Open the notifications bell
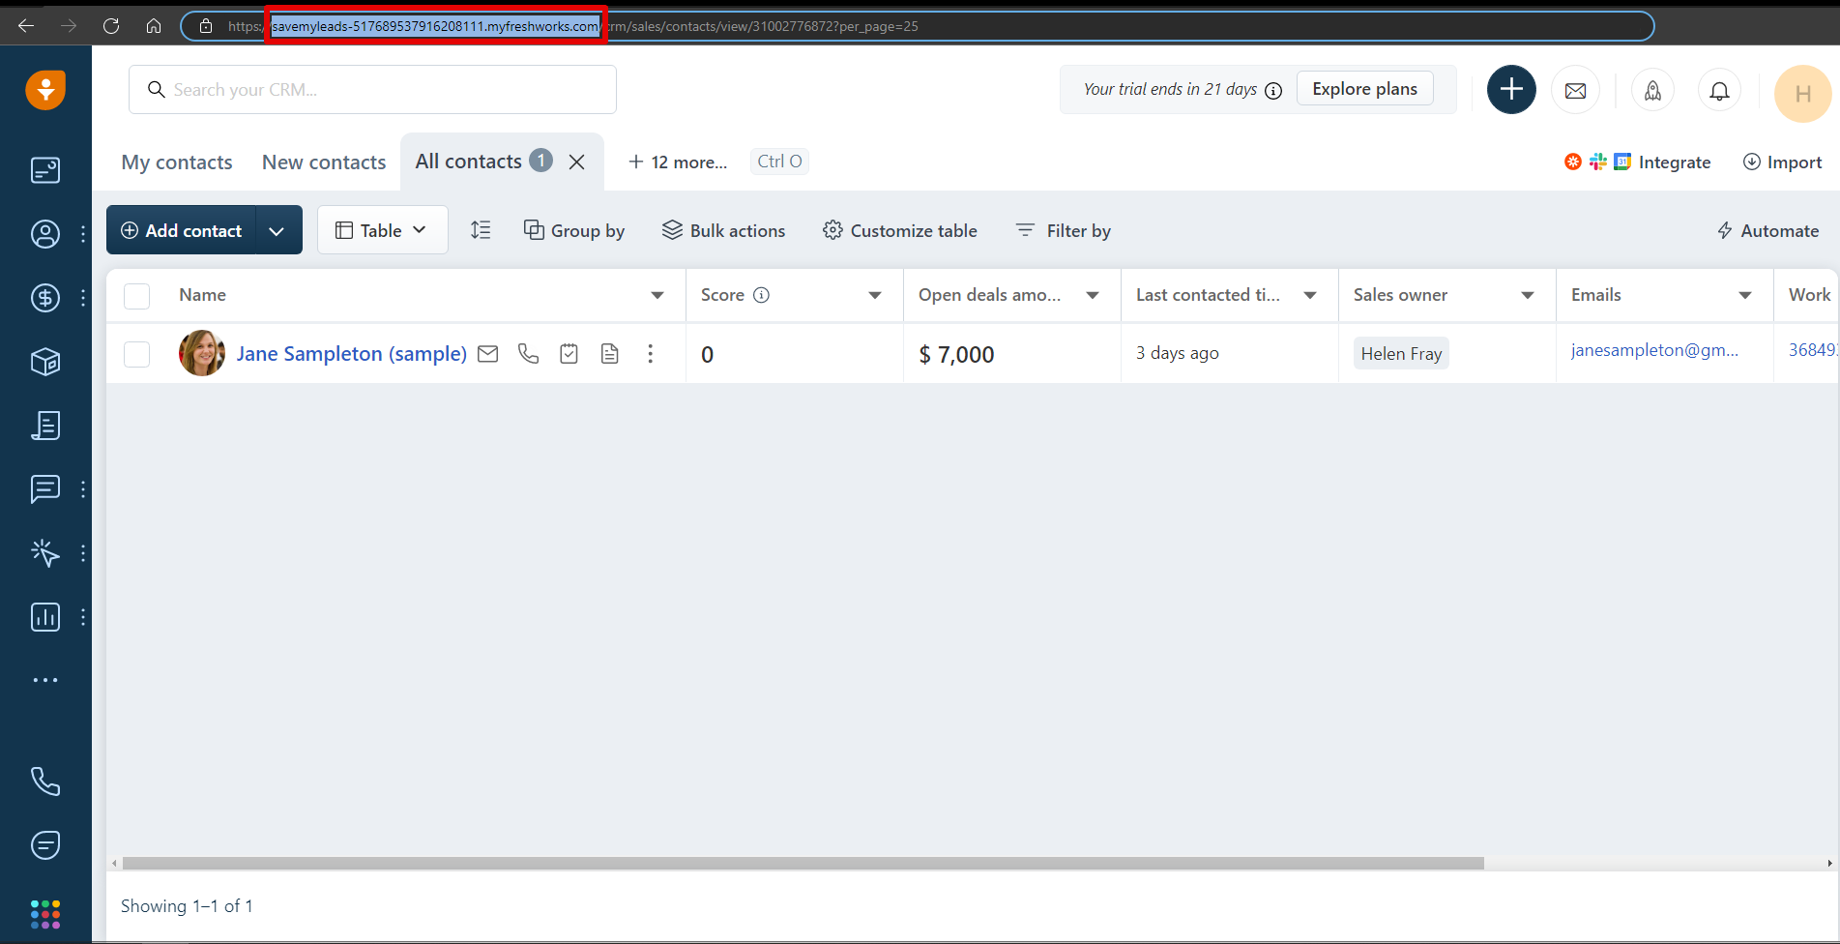 click(x=1719, y=91)
